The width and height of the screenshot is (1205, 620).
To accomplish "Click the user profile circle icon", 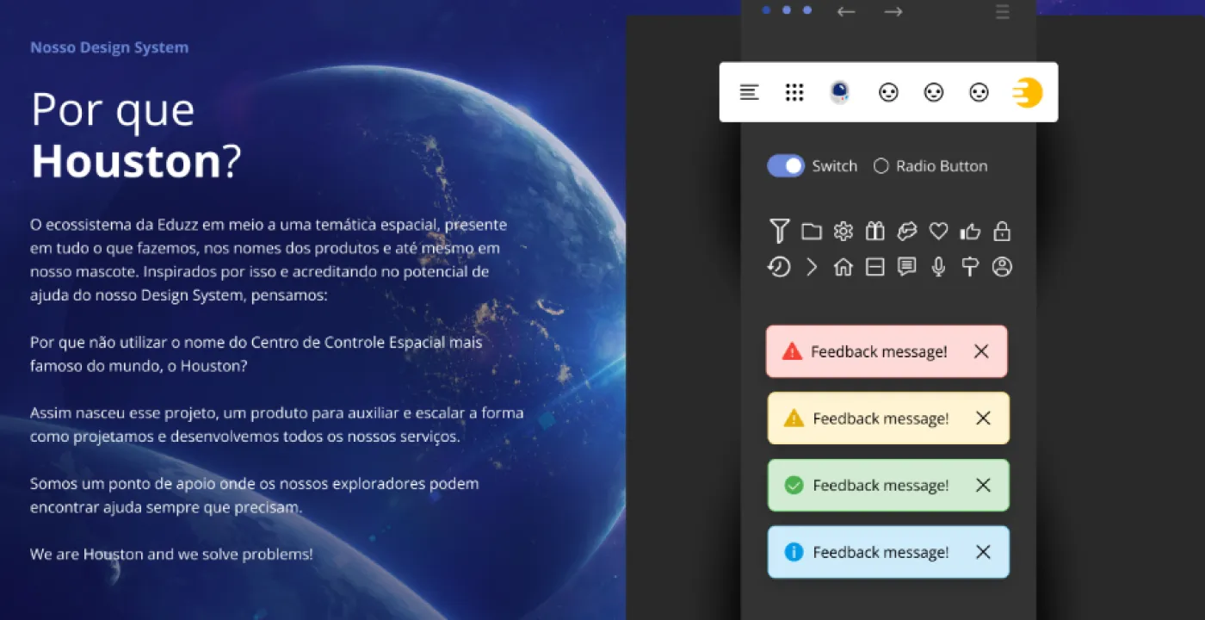I will tap(1002, 267).
